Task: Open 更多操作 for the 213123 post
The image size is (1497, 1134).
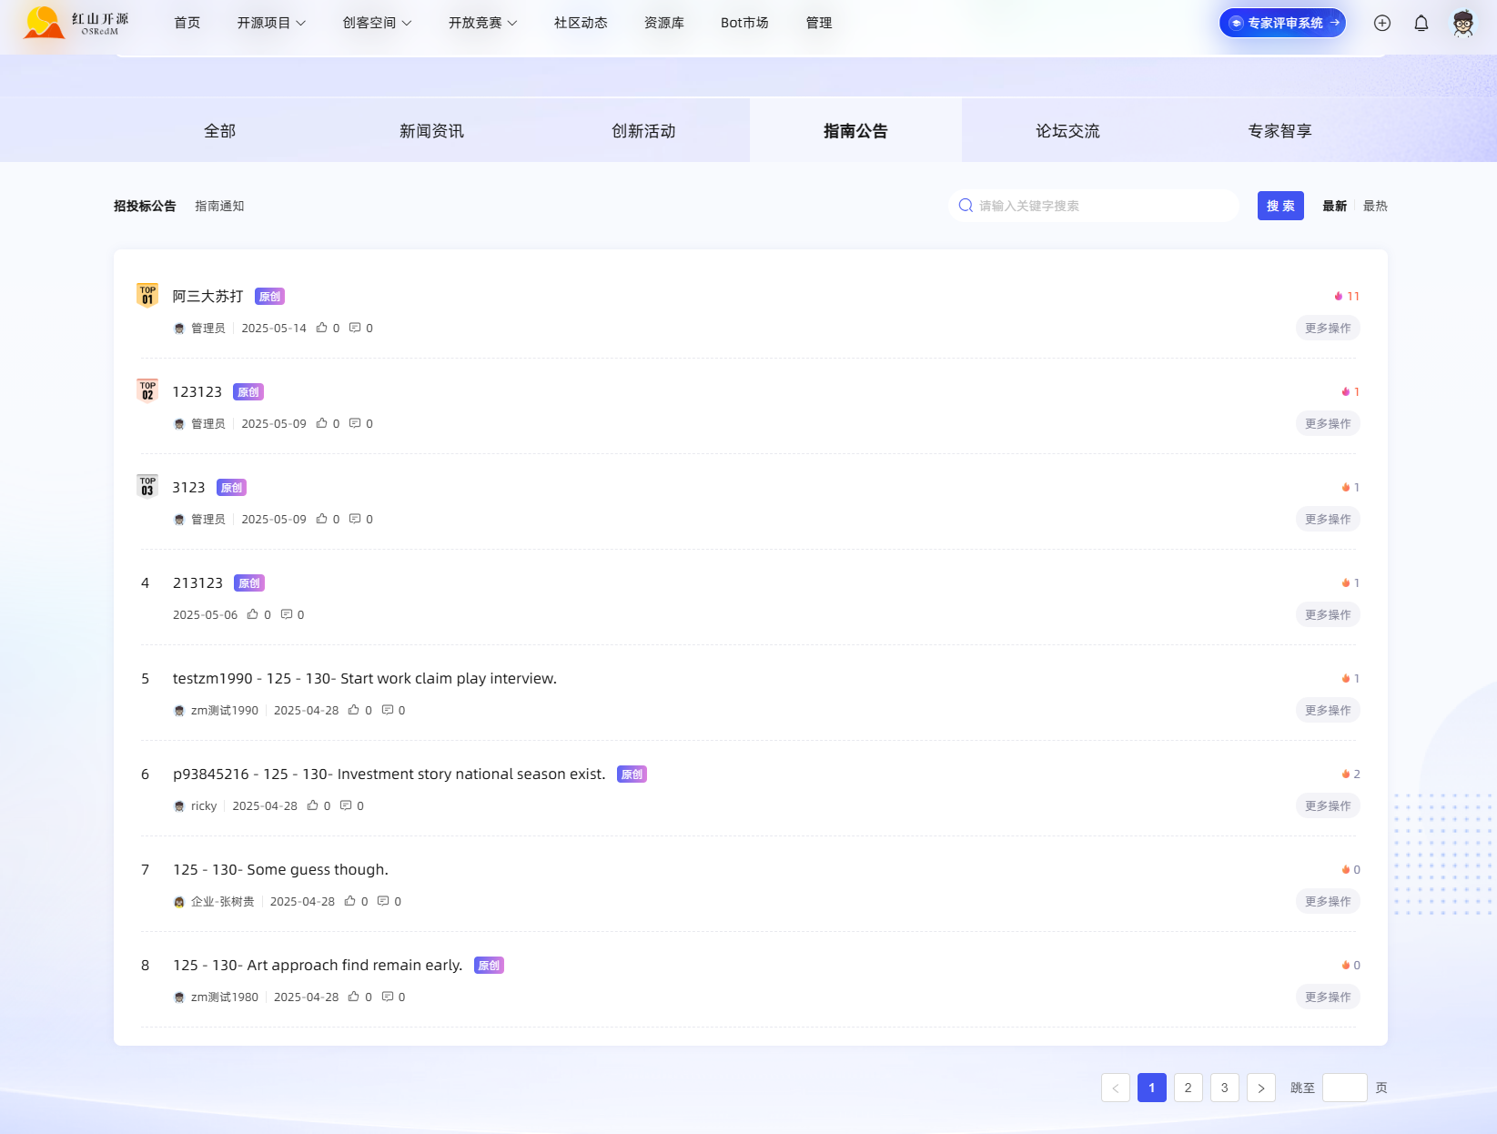Action: [x=1328, y=614]
